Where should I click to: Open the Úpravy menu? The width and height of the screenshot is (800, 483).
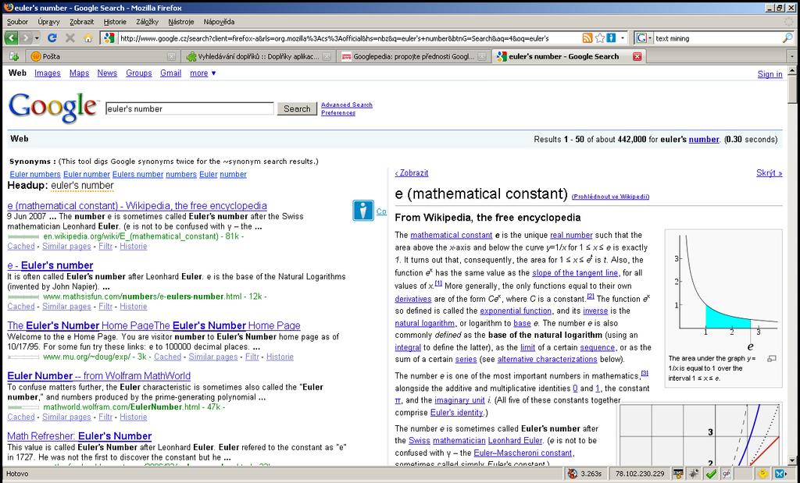48,22
